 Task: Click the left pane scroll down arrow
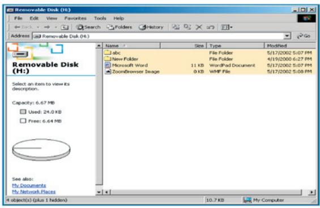[99, 192]
